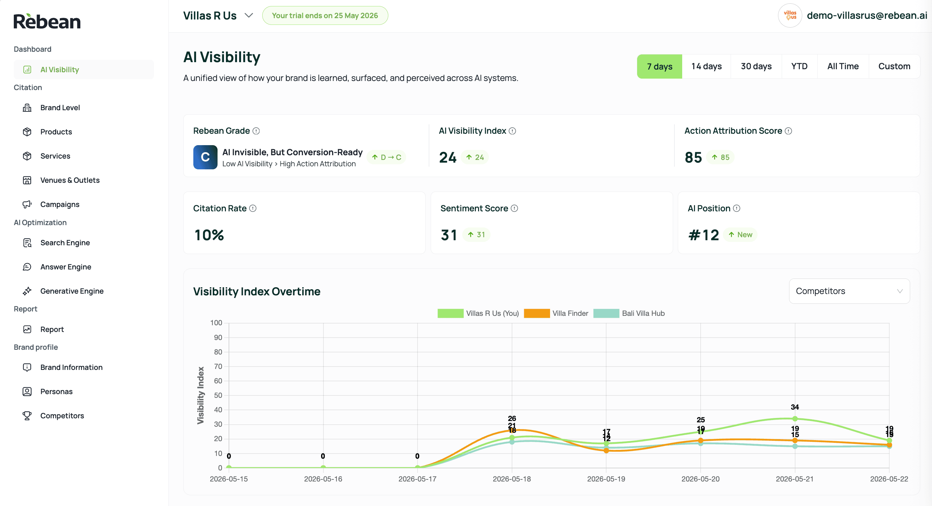The width and height of the screenshot is (932, 506).
Task: Open Search Engine optimization page
Action: pyautogui.click(x=84, y=243)
